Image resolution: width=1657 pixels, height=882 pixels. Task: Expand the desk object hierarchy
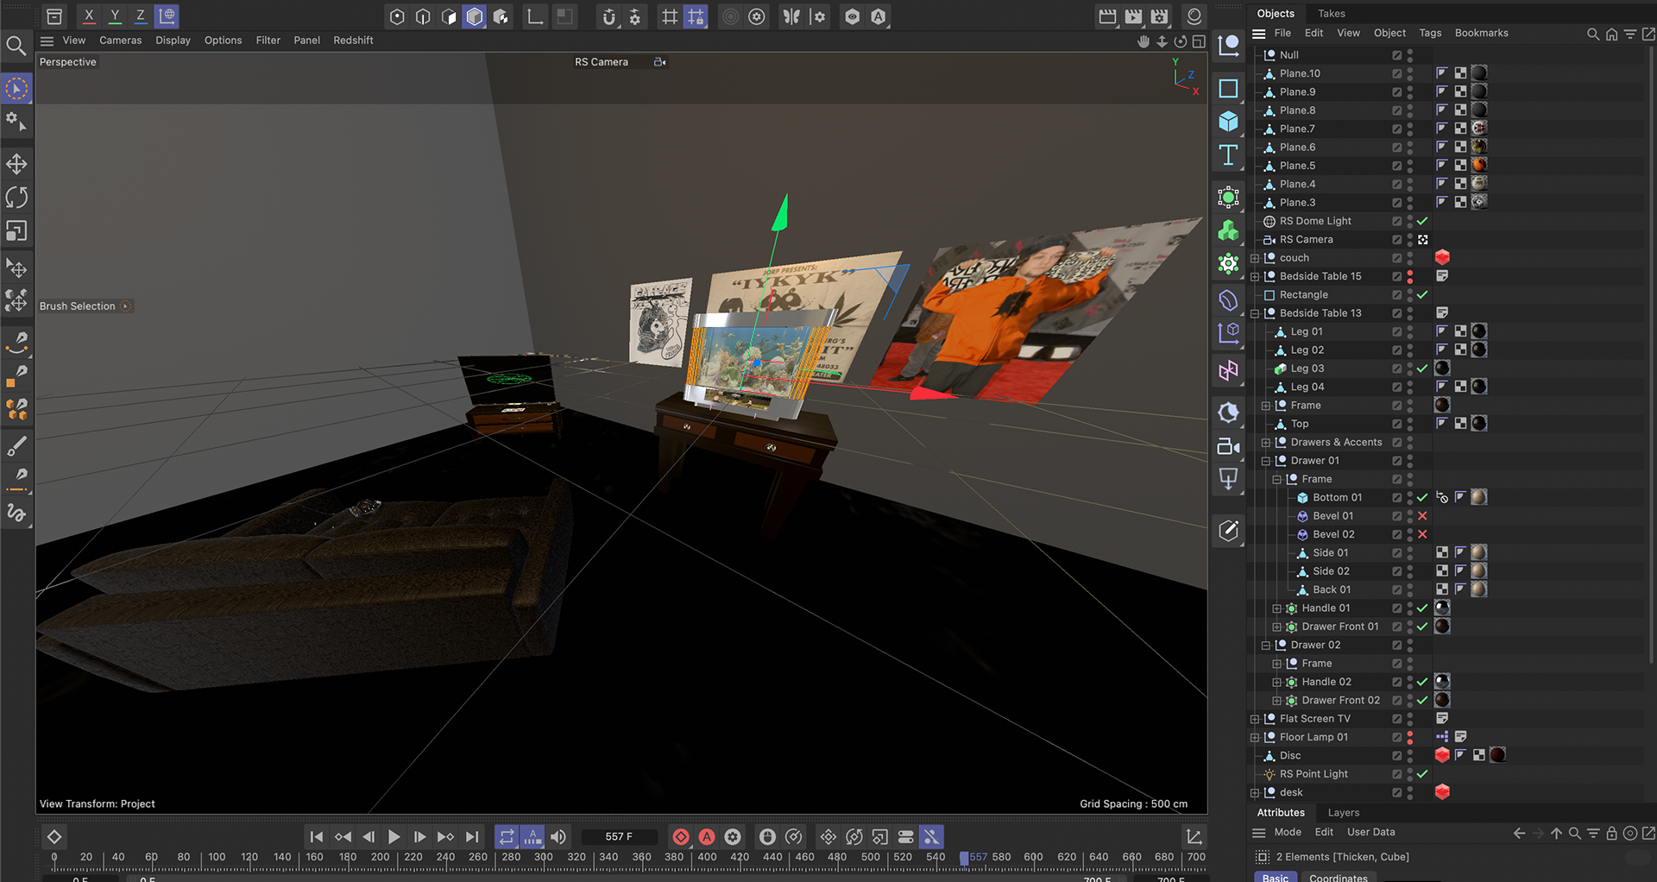(1255, 792)
